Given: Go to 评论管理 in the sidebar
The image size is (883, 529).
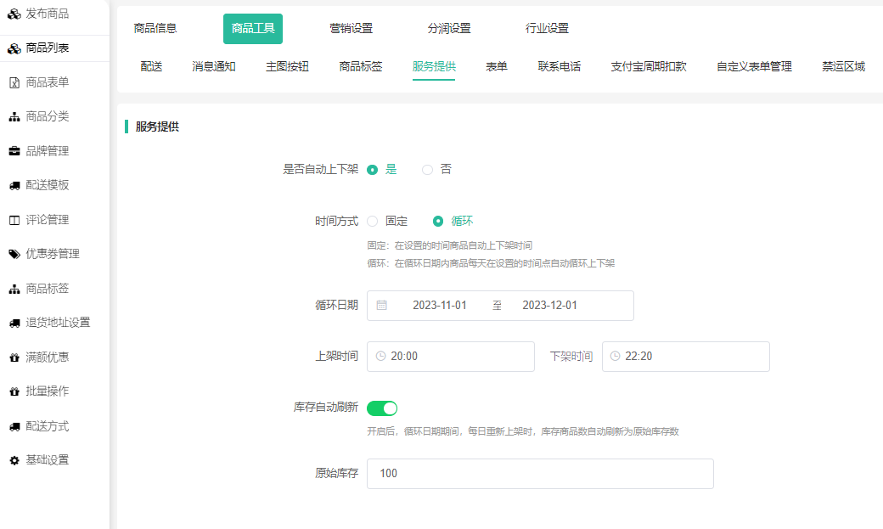Looking at the screenshot, I should click(x=48, y=220).
